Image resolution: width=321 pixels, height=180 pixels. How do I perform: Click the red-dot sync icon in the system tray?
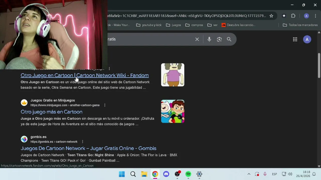tap(257, 174)
